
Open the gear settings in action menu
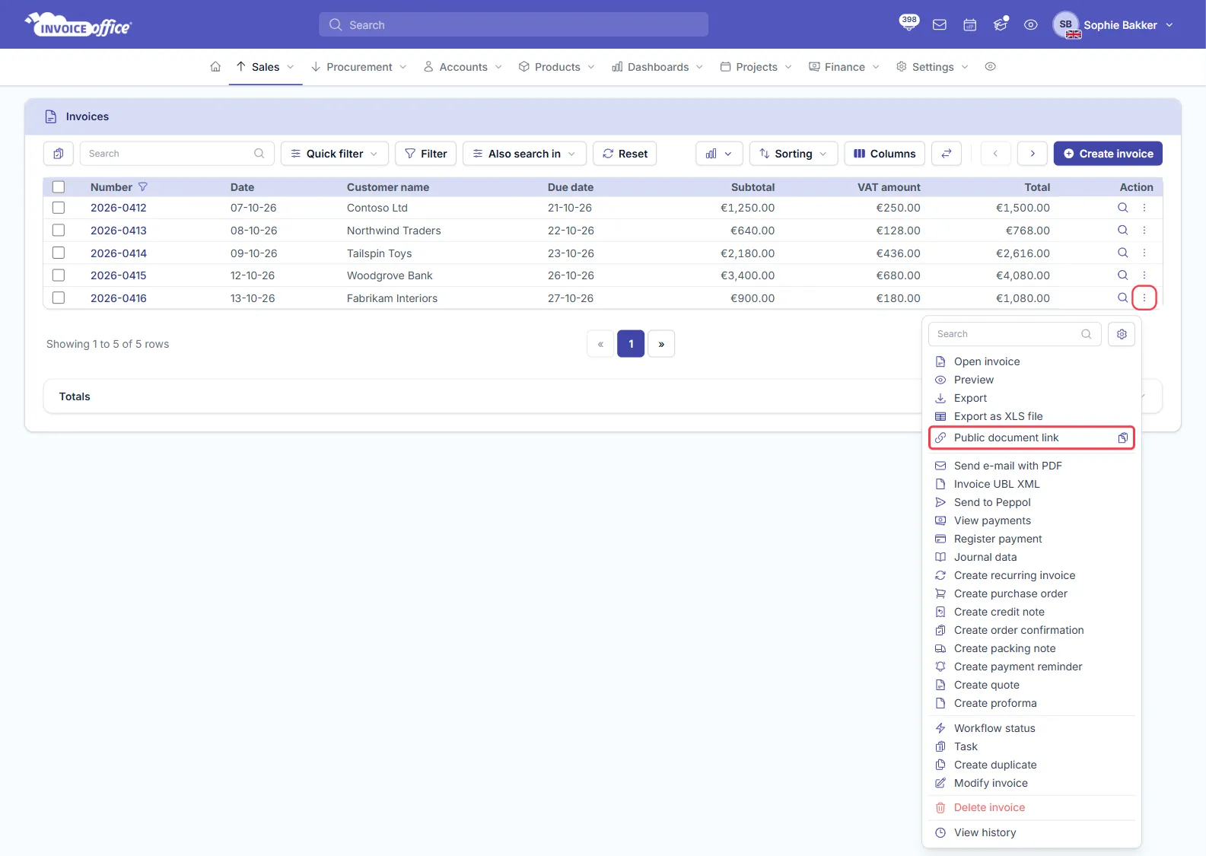[1122, 334]
